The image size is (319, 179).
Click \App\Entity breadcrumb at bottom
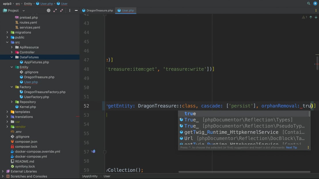[90, 176]
